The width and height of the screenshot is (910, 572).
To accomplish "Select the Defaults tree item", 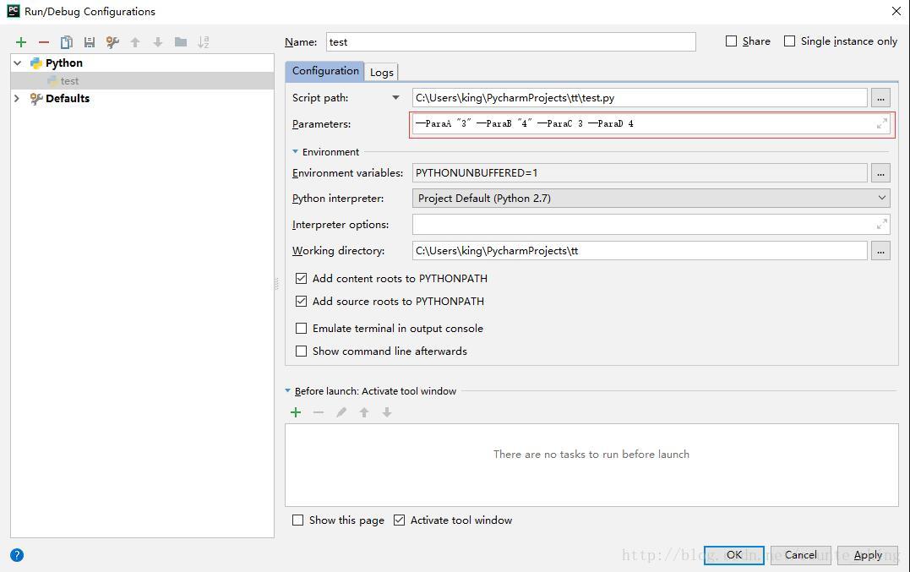I will (x=68, y=98).
